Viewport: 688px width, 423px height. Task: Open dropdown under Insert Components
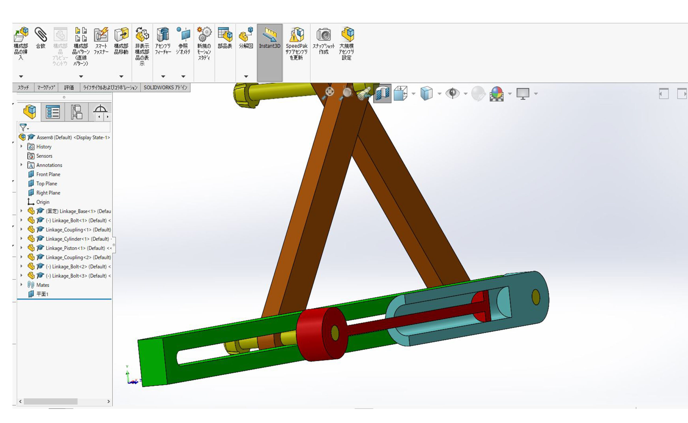[x=21, y=76]
